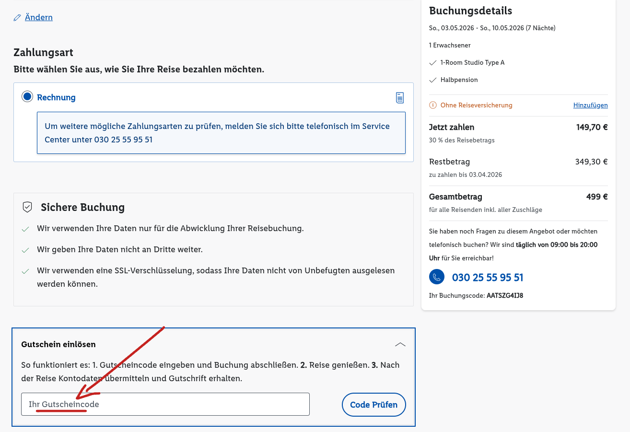
Task: Collapse the Gutschein einlösen section via the chevron
Action: [400, 344]
